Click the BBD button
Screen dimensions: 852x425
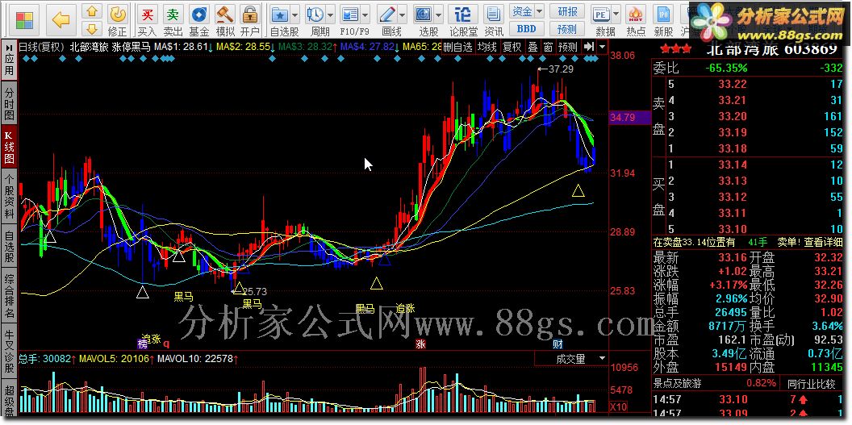[527, 28]
